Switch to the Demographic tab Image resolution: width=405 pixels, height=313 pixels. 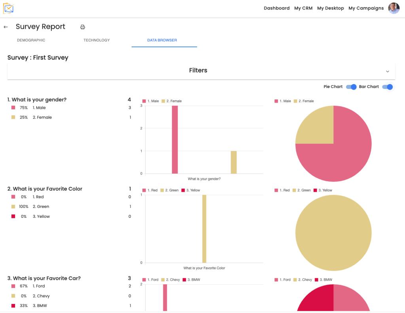30,40
